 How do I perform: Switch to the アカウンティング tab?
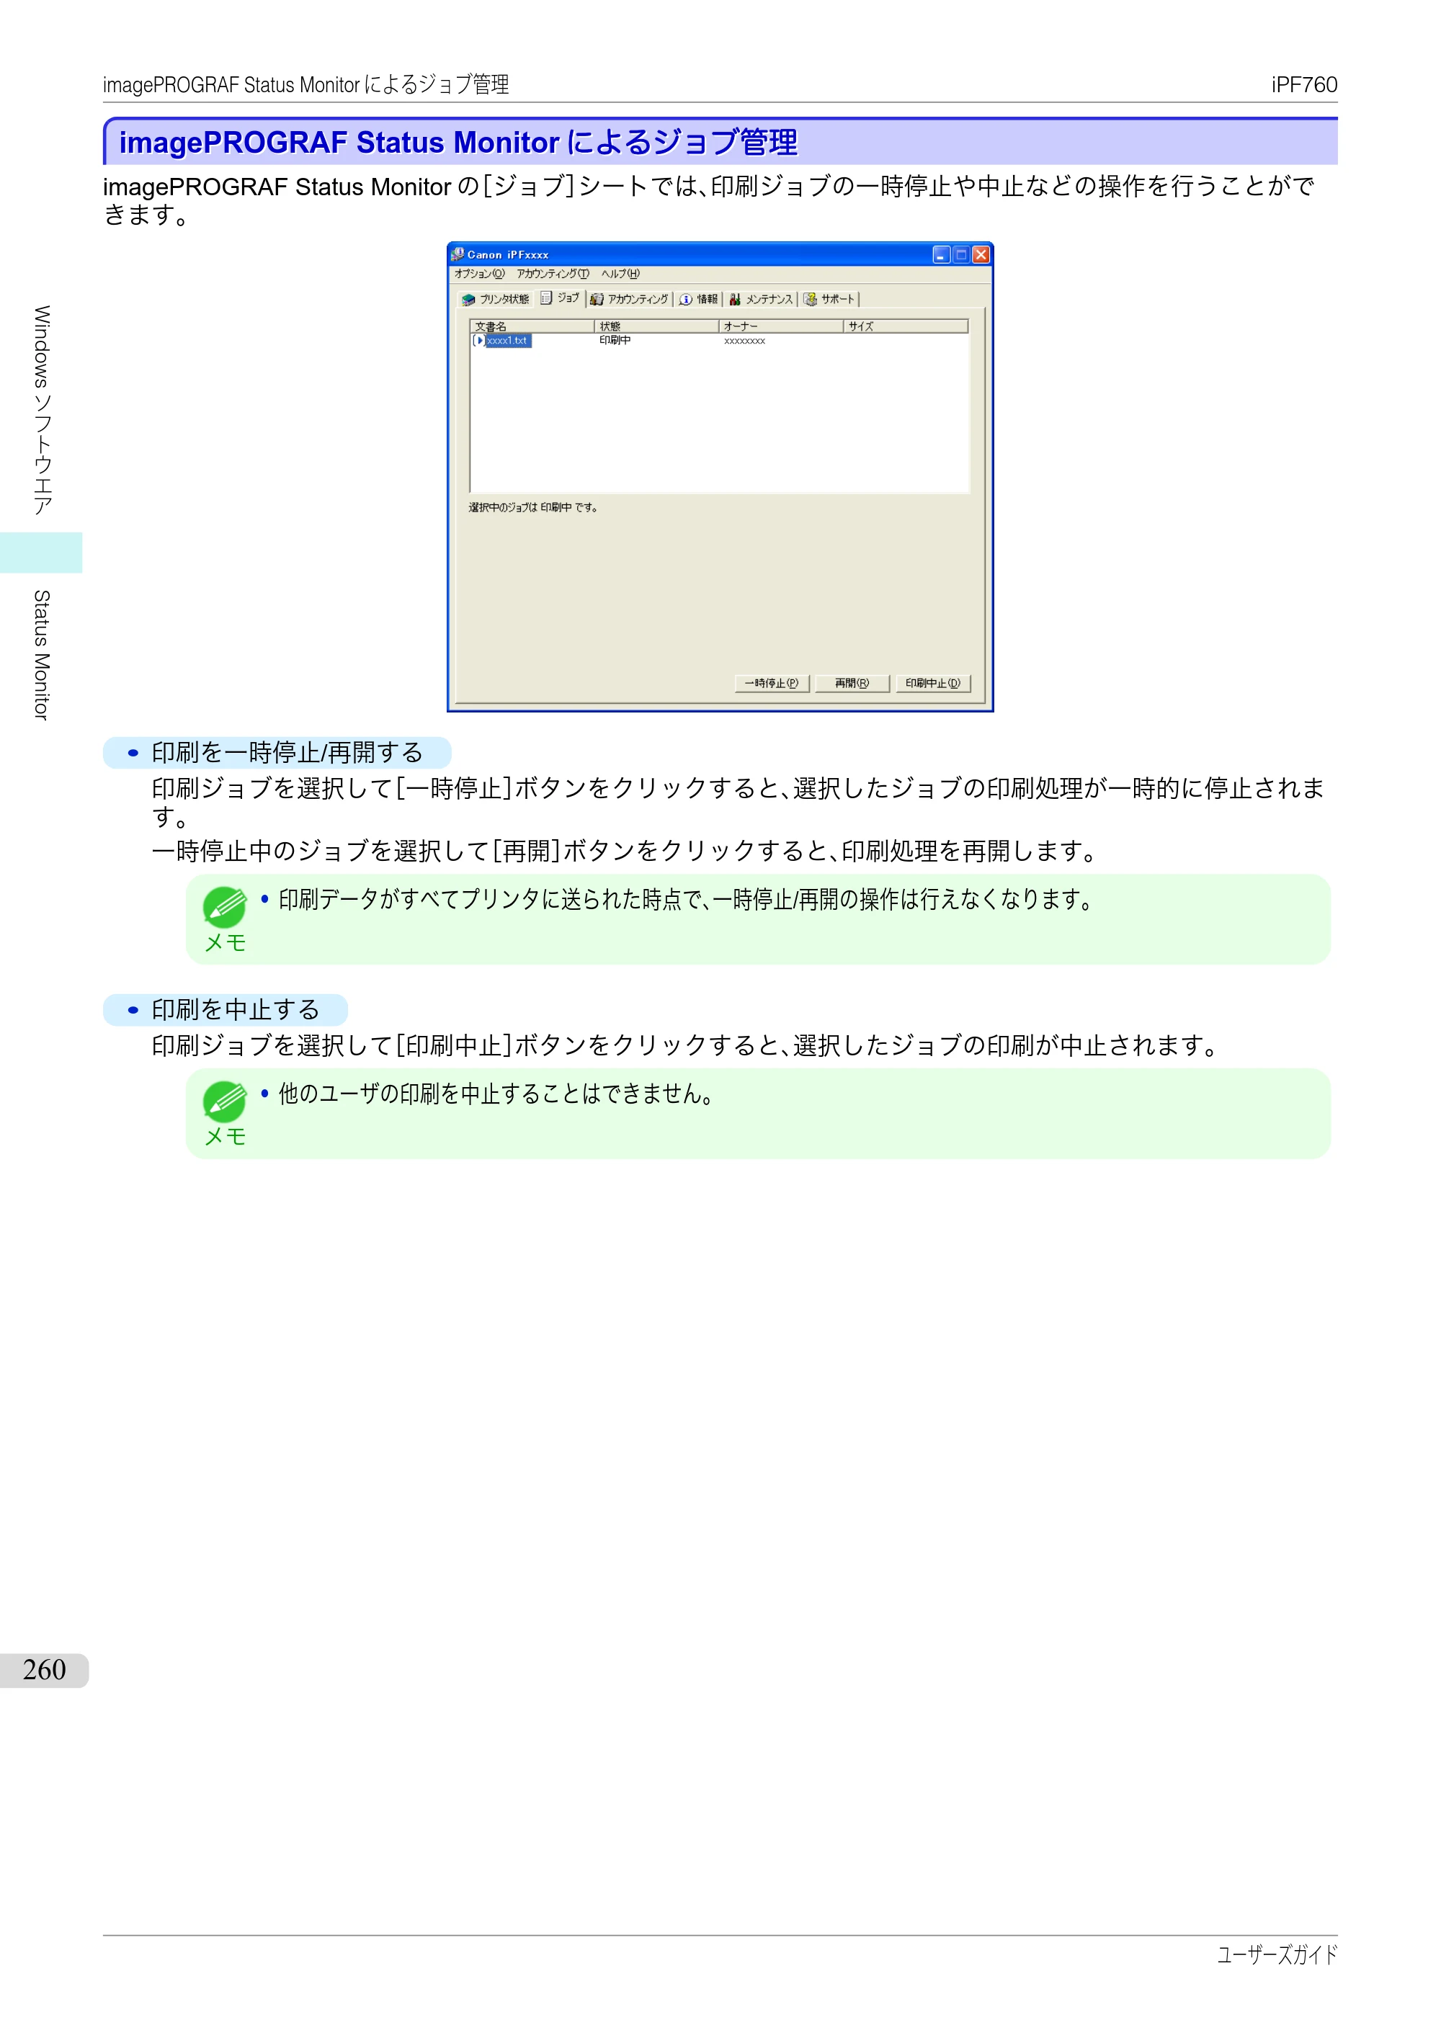tap(630, 299)
